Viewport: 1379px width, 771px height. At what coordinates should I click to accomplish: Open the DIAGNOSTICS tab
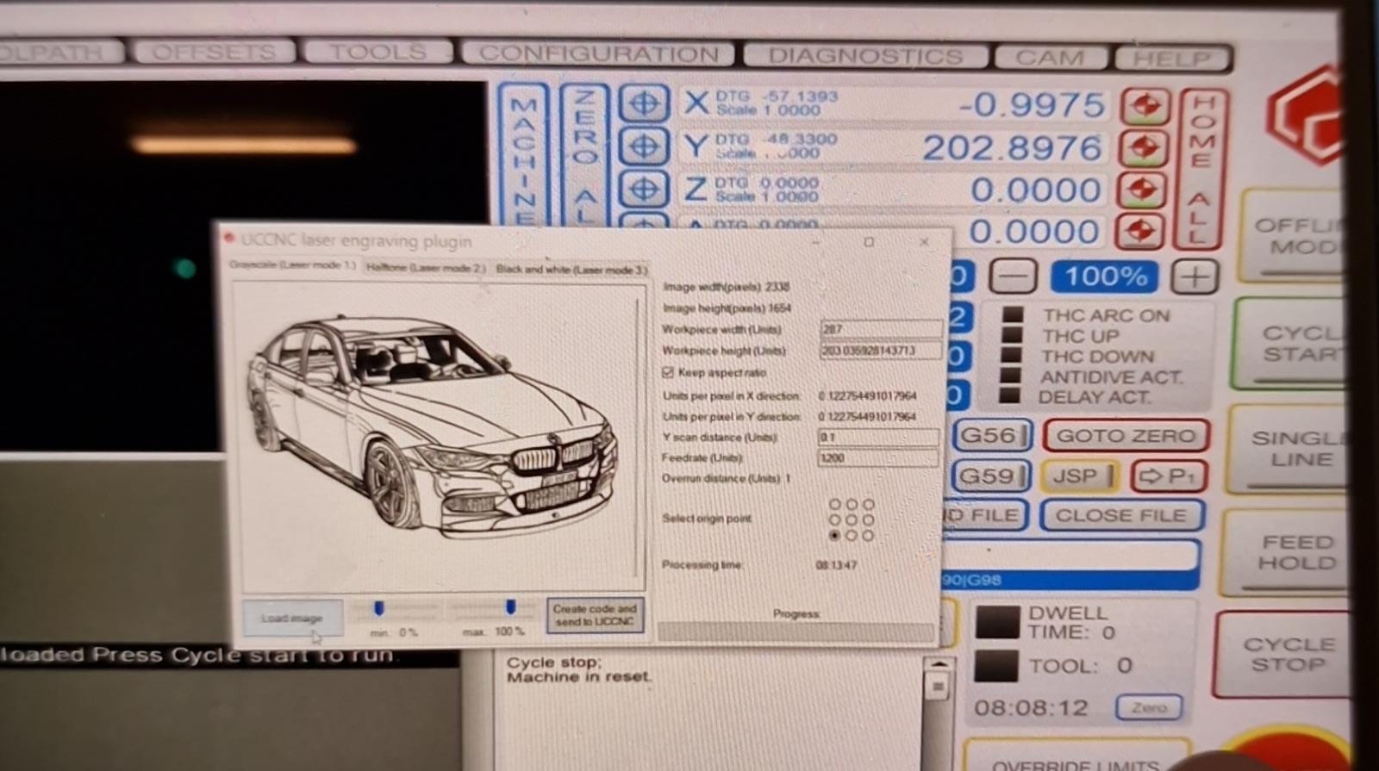point(864,55)
